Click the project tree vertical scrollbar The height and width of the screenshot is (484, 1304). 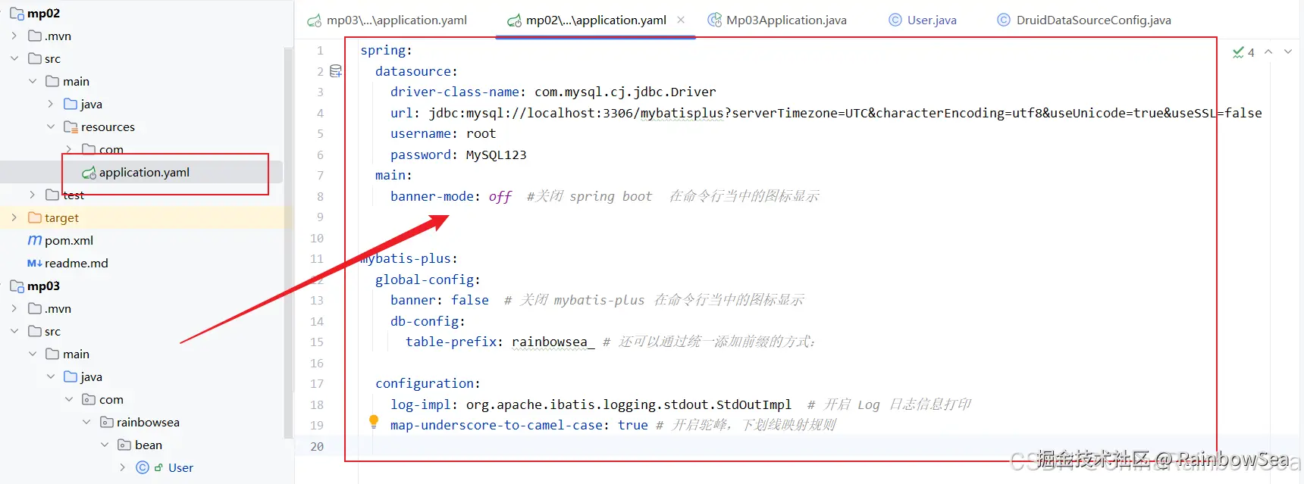click(x=288, y=242)
